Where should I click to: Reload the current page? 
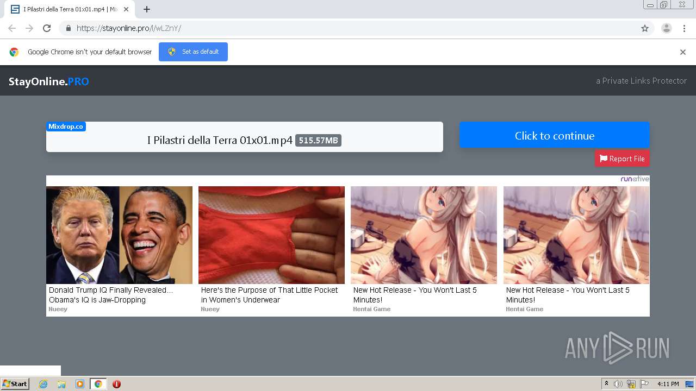(x=47, y=28)
